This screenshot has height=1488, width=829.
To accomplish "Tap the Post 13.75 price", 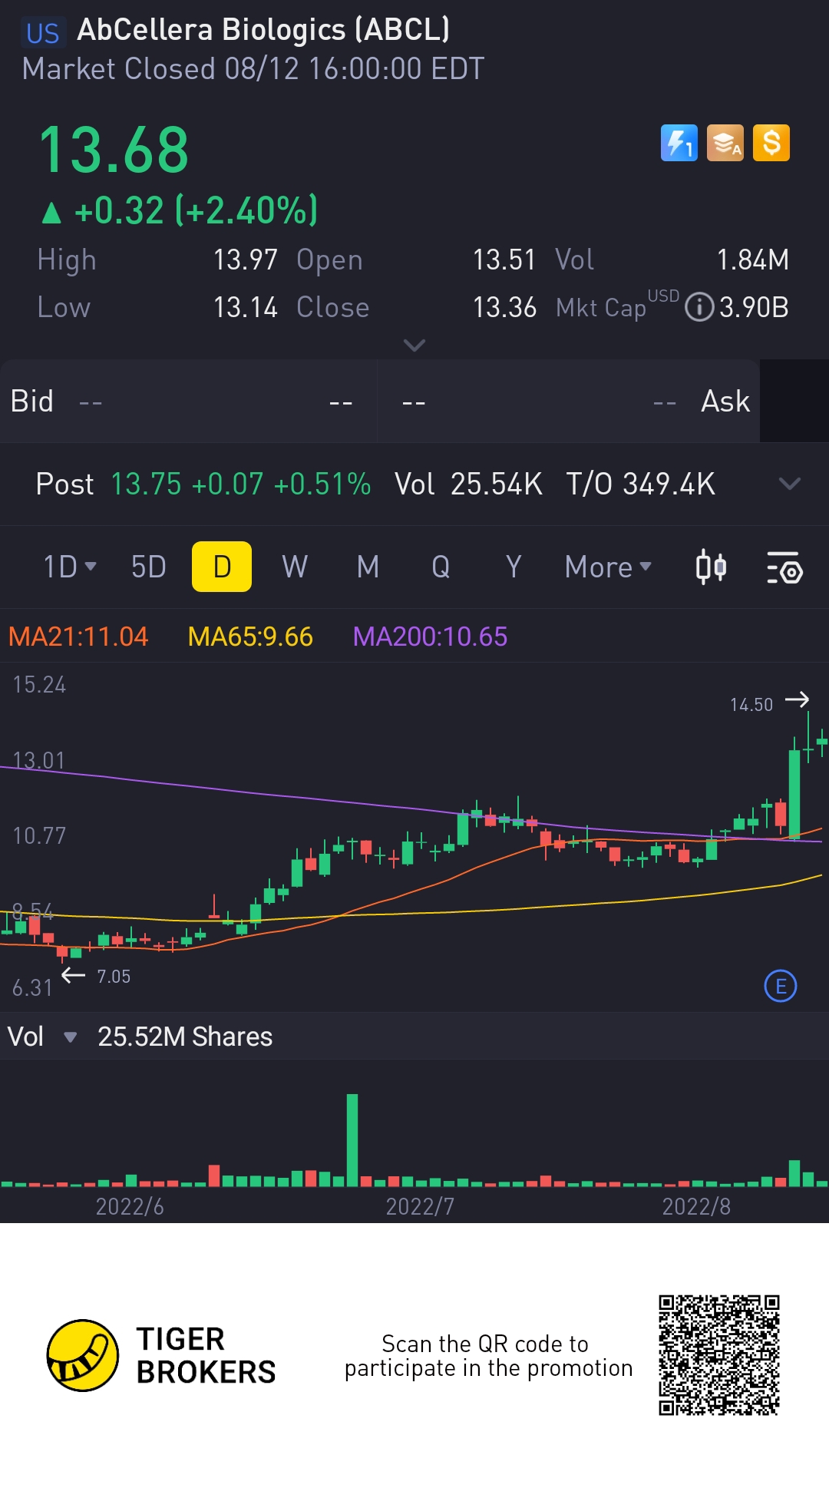I will click(146, 484).
